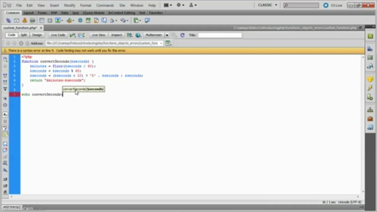Open the Images insert dropdown
Screen dimensions: 377x212
pos(59,20)
